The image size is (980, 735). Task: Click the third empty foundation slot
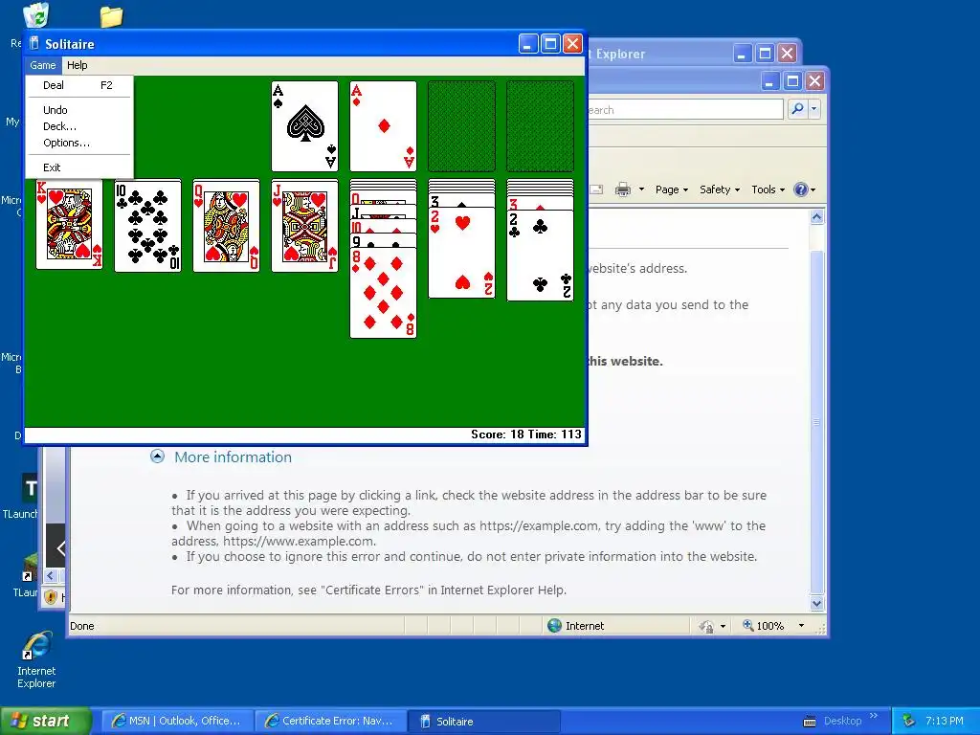462,125
